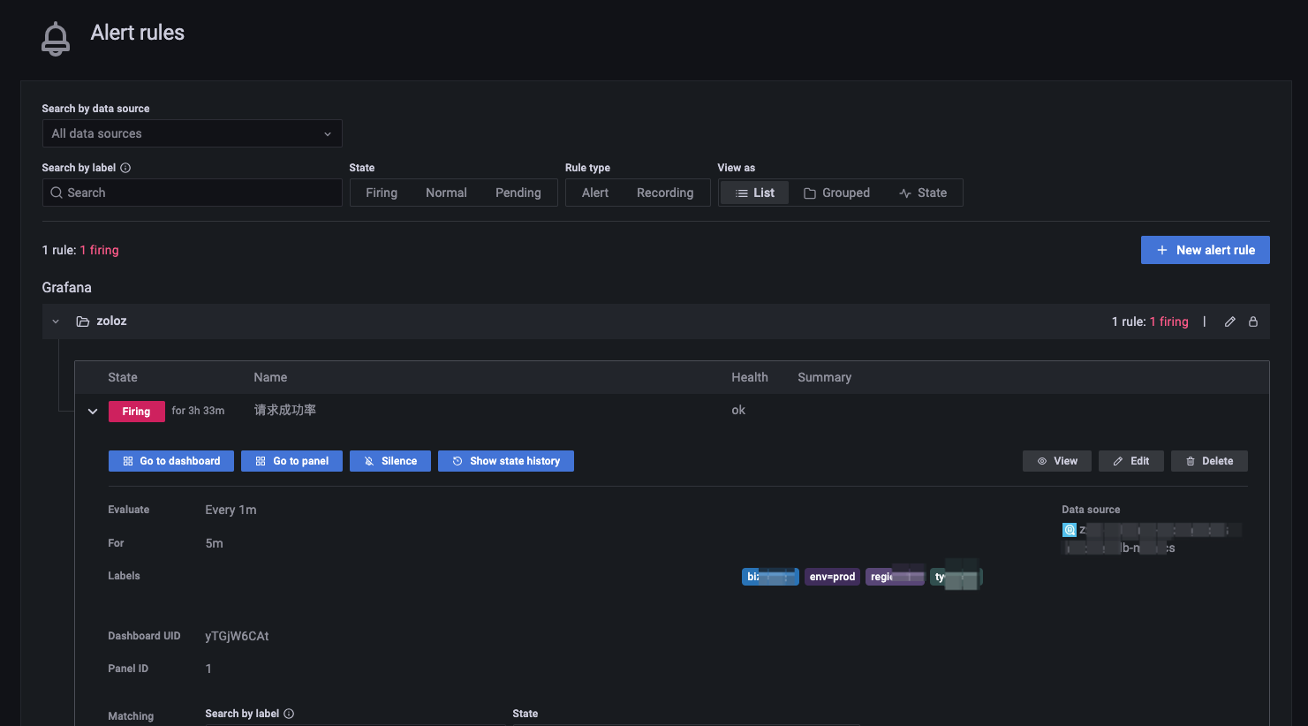Image resolution: width=1308 pixels, height=726 pixels.
Task: Click the zoloz folder name
Action: [111, 321]
